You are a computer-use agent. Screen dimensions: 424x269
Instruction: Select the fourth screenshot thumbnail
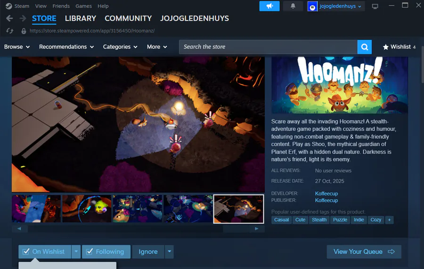coord(188,209)
